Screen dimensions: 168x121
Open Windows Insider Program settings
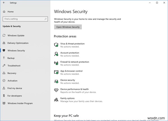(x=20, y=103)
